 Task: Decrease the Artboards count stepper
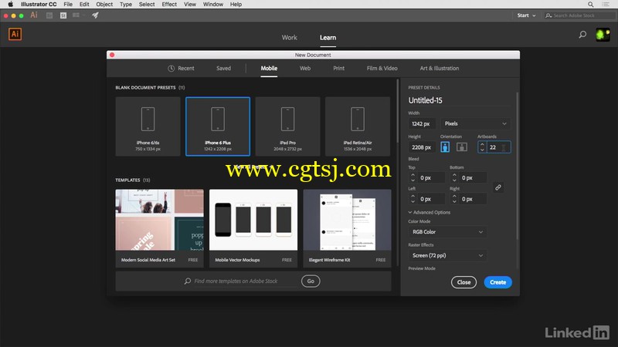pos(482,150)
